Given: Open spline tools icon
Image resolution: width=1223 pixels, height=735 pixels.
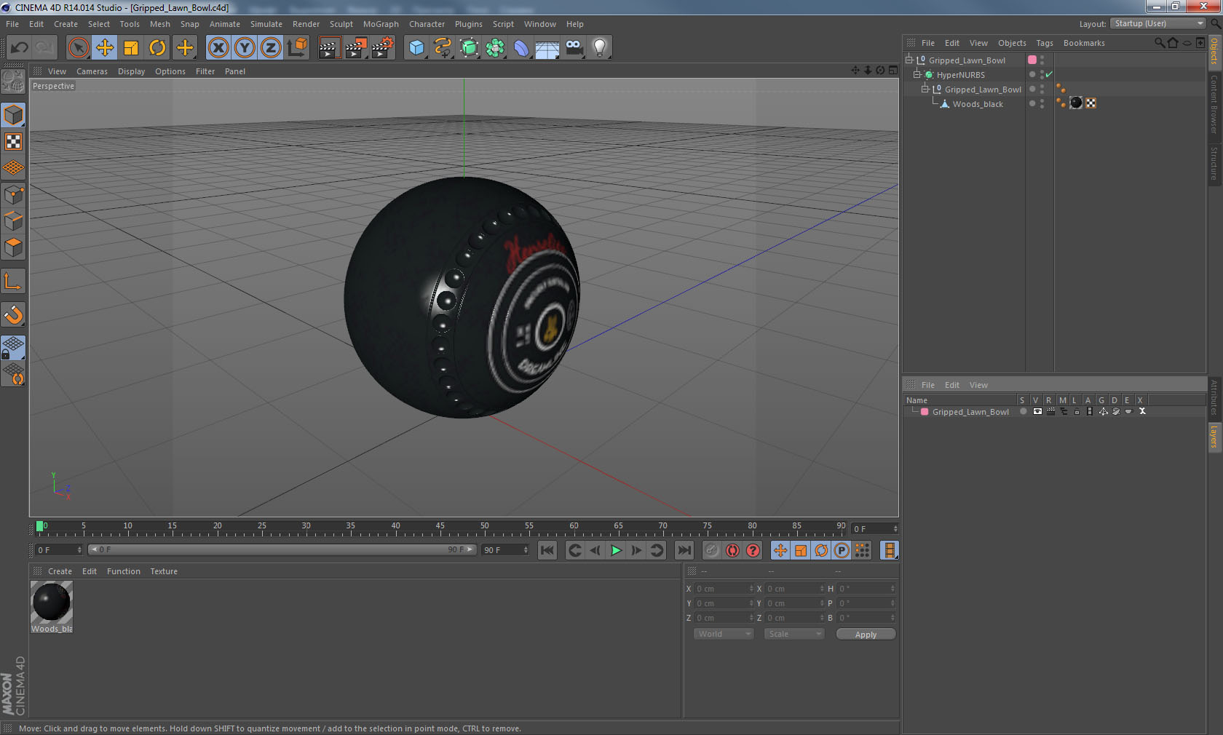Looking at the screenshot, I should [443, 48].
